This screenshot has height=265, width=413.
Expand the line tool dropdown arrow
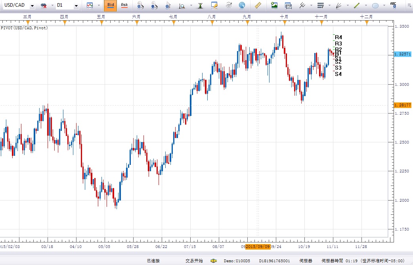coord(366,6)
